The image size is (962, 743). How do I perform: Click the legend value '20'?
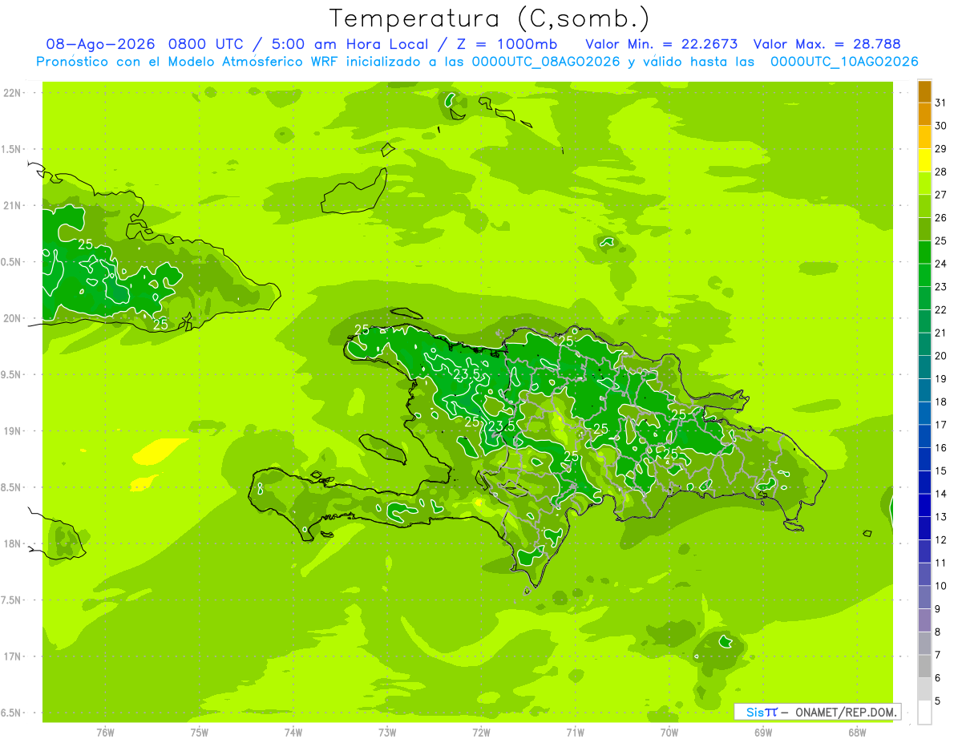941,355
